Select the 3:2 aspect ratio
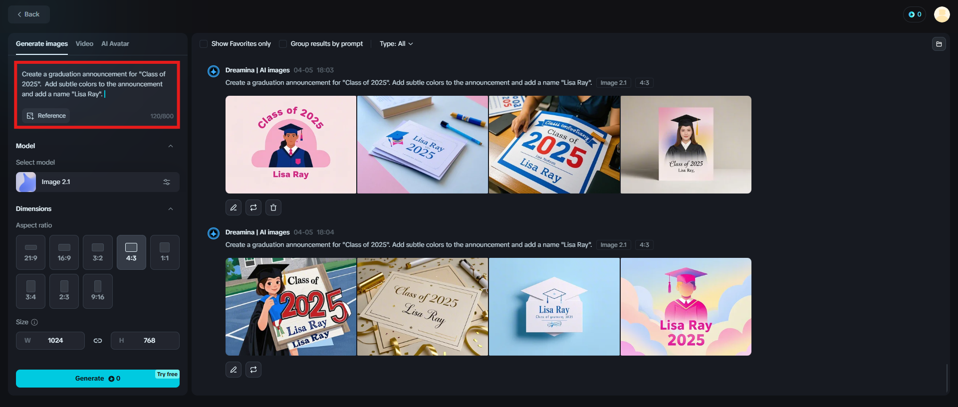 tap(98, 252)
